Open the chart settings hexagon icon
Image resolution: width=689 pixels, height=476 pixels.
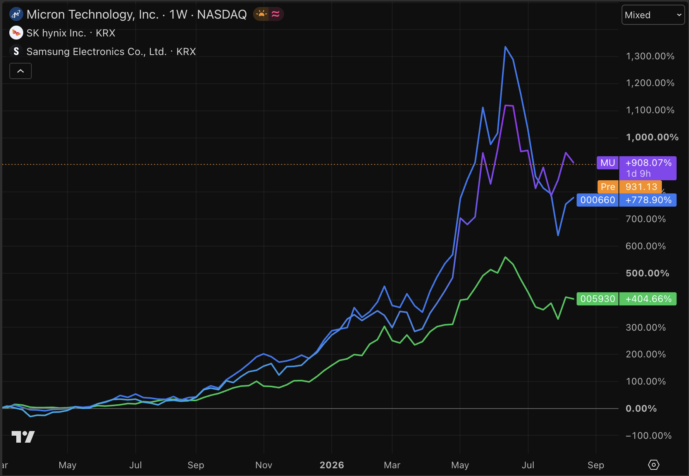tap(654, 464)
